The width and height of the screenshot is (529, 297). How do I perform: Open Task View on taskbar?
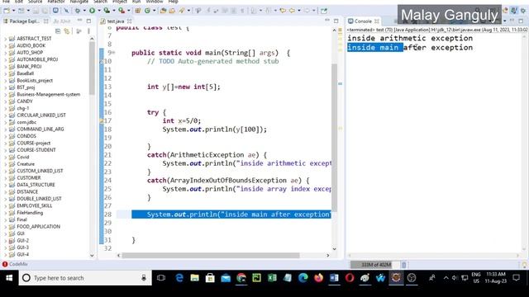coord(161,278)
